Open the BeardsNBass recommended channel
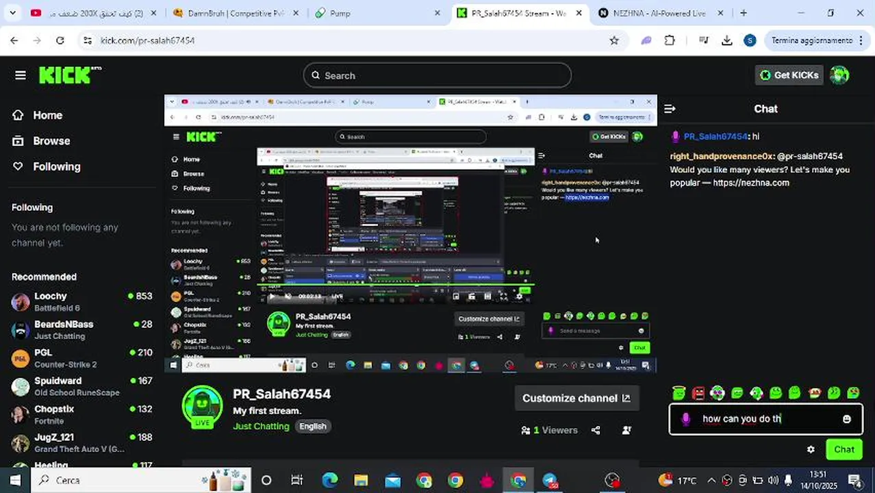 click(82, 329)
